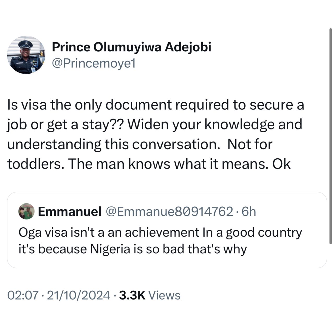Open the @Emmanue80914762 handle
Image resolution: width=334 pixels, height=334 pixels.
click(x=169, y=211)
